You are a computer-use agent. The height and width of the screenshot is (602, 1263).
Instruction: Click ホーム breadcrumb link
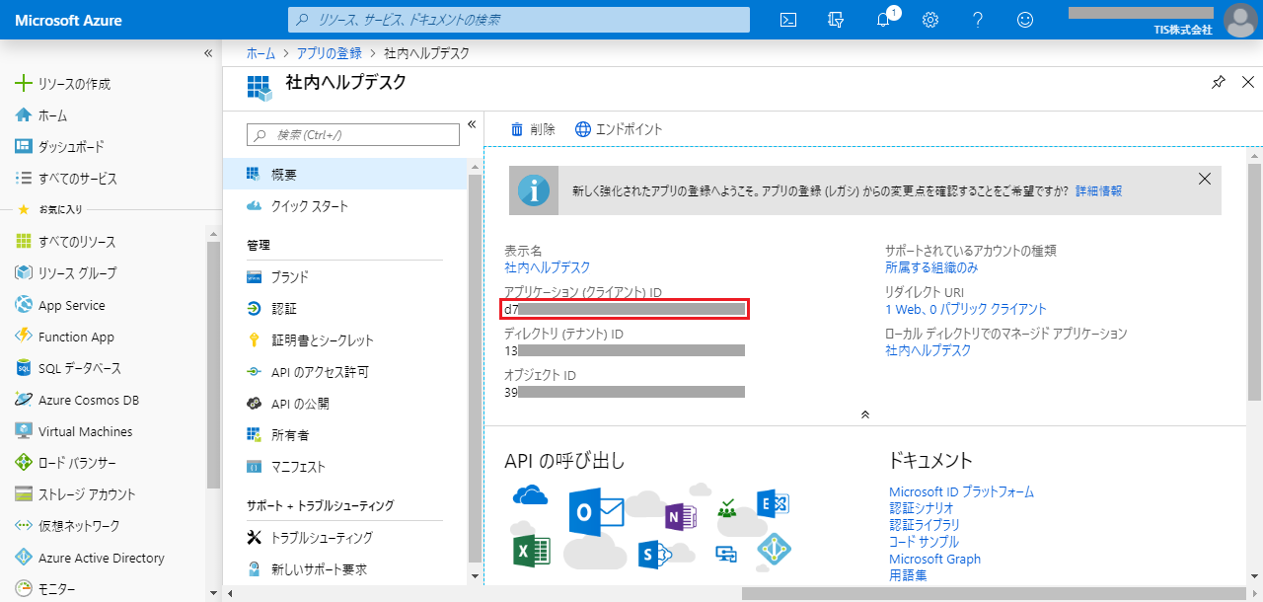click(260, 53)
